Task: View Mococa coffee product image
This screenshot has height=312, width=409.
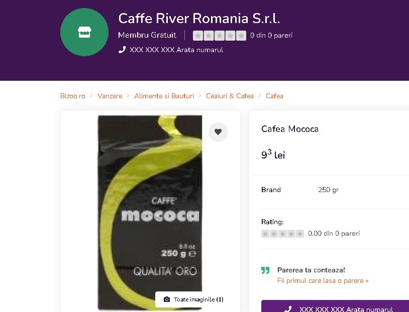Action: [150, 213]
